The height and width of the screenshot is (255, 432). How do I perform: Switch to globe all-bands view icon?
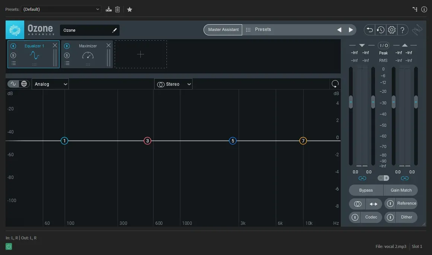click(x=24, y=84)
